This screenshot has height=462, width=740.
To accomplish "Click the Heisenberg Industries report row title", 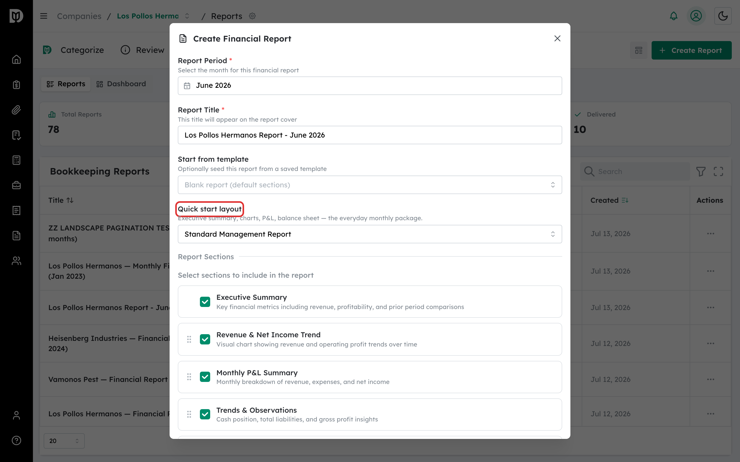I will [x=109, y=343].
